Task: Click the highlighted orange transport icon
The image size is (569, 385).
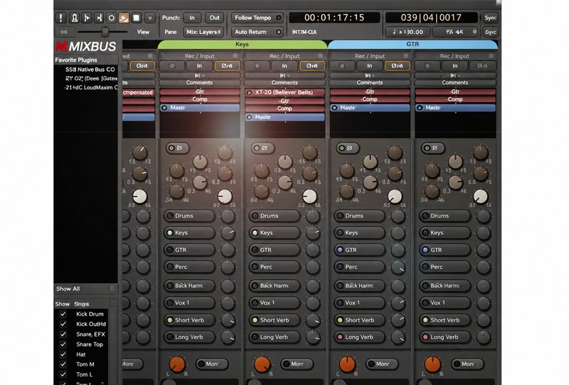Action: pos(124,18)
